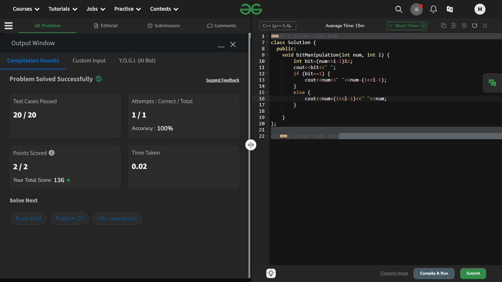Click the Solve Next label

[23, 201]
